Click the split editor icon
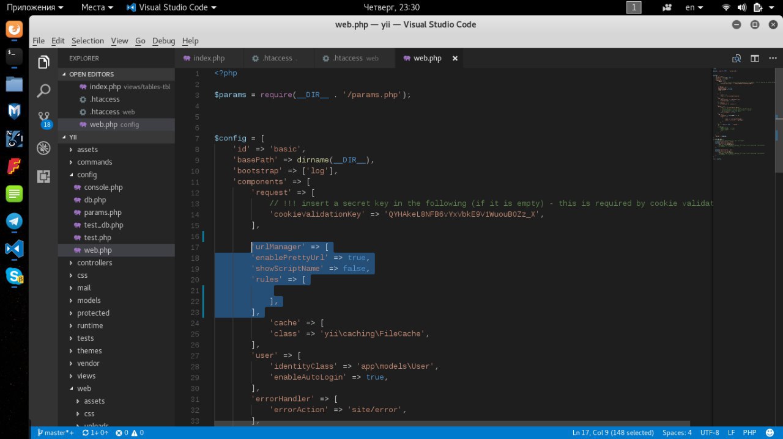Viewport: 783px width, 439px height. point(755,59)
